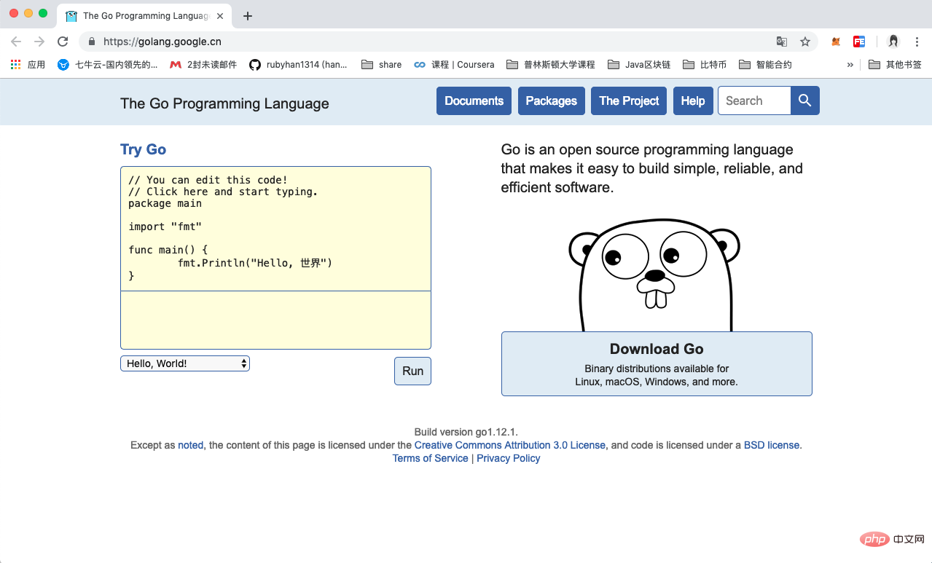
Task: Open the Gmail 2封未读邮件 bookmark
Action: 203,65
